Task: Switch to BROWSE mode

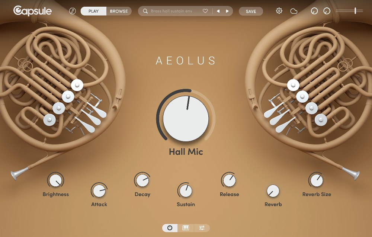Action: [x=119, y=11]
